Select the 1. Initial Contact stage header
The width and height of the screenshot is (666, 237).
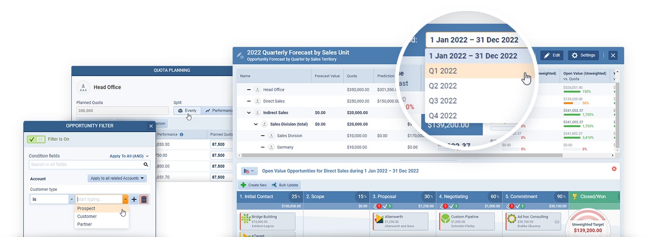[x=269, y=197]
